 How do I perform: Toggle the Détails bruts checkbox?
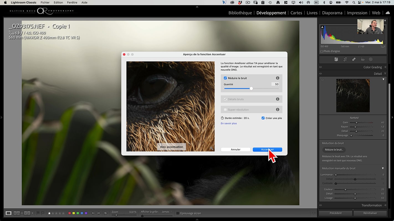pos(225,99)
